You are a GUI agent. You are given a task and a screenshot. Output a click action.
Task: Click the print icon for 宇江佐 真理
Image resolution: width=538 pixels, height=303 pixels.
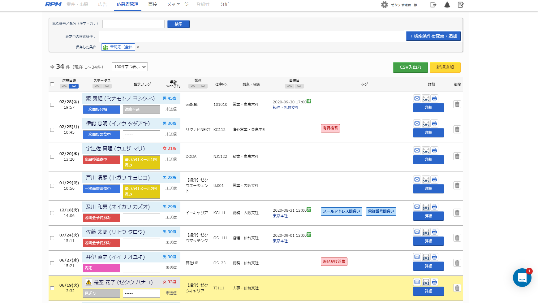pos(434,150)
